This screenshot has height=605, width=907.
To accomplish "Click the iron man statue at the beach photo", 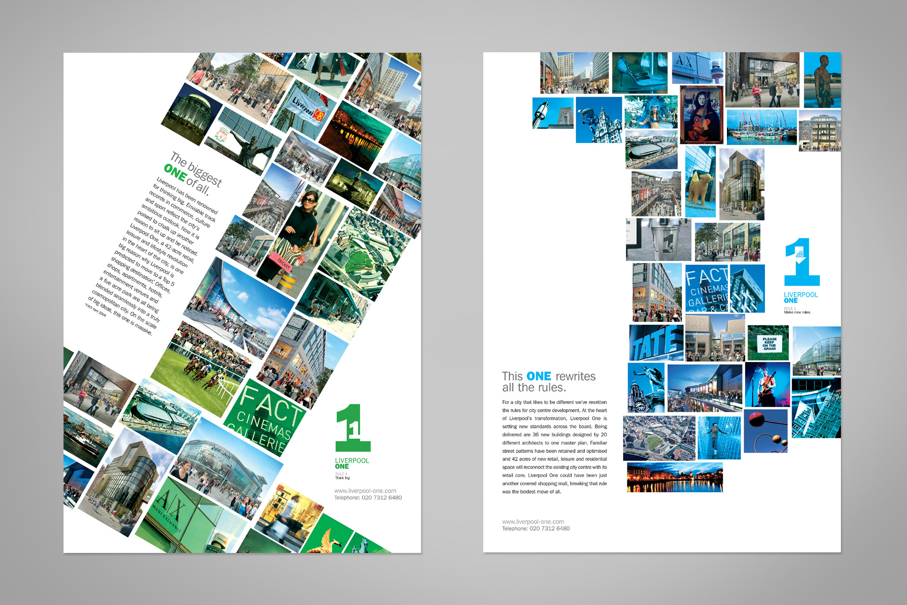I will click(822, 80).
